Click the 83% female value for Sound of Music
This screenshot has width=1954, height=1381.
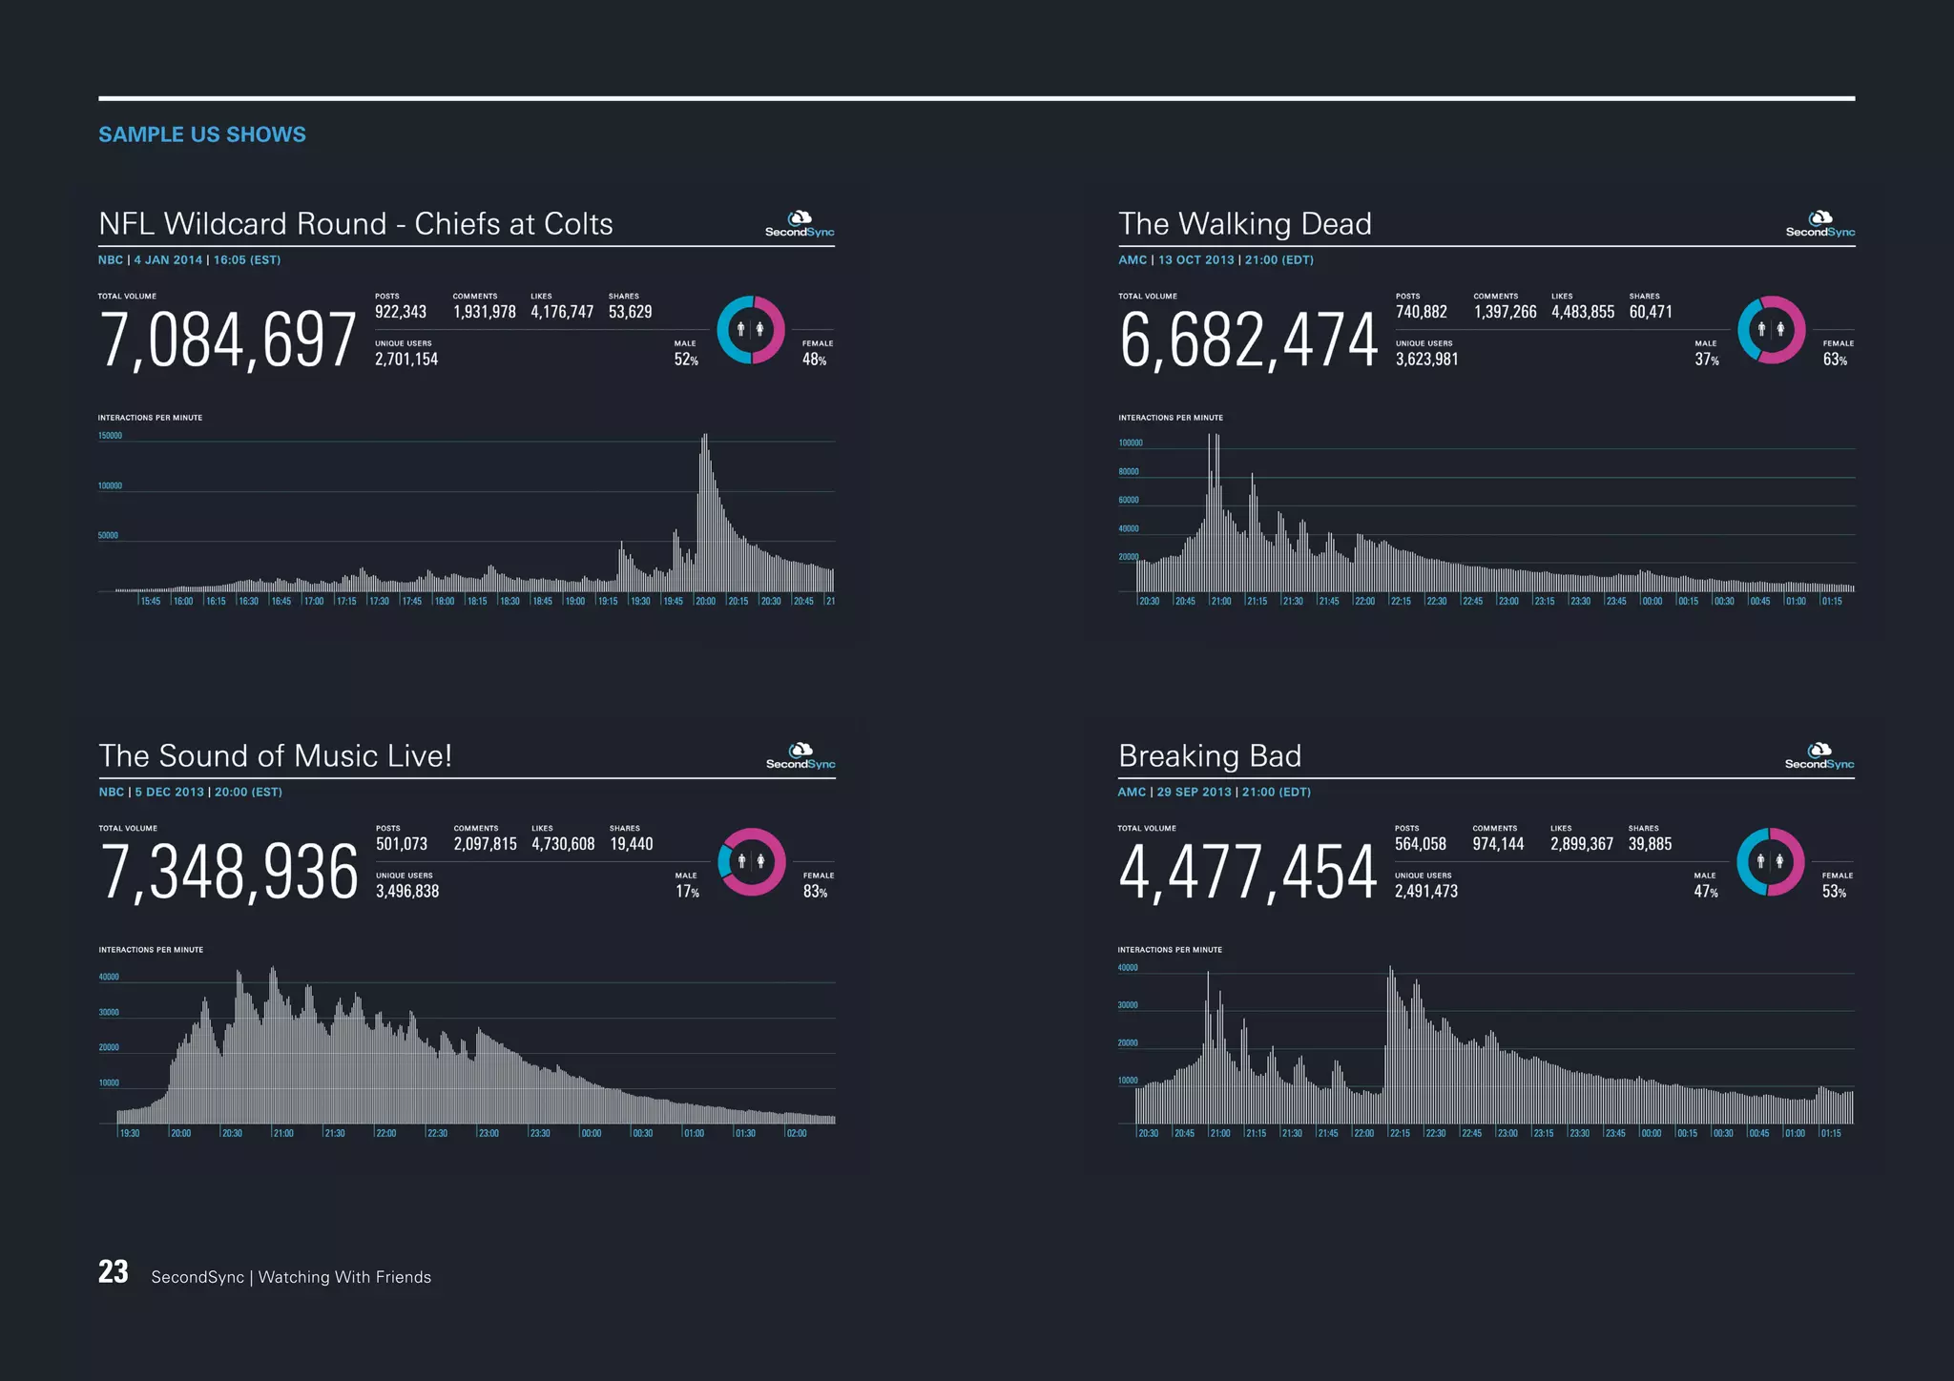pyautogui.click(x=815, y=892)
